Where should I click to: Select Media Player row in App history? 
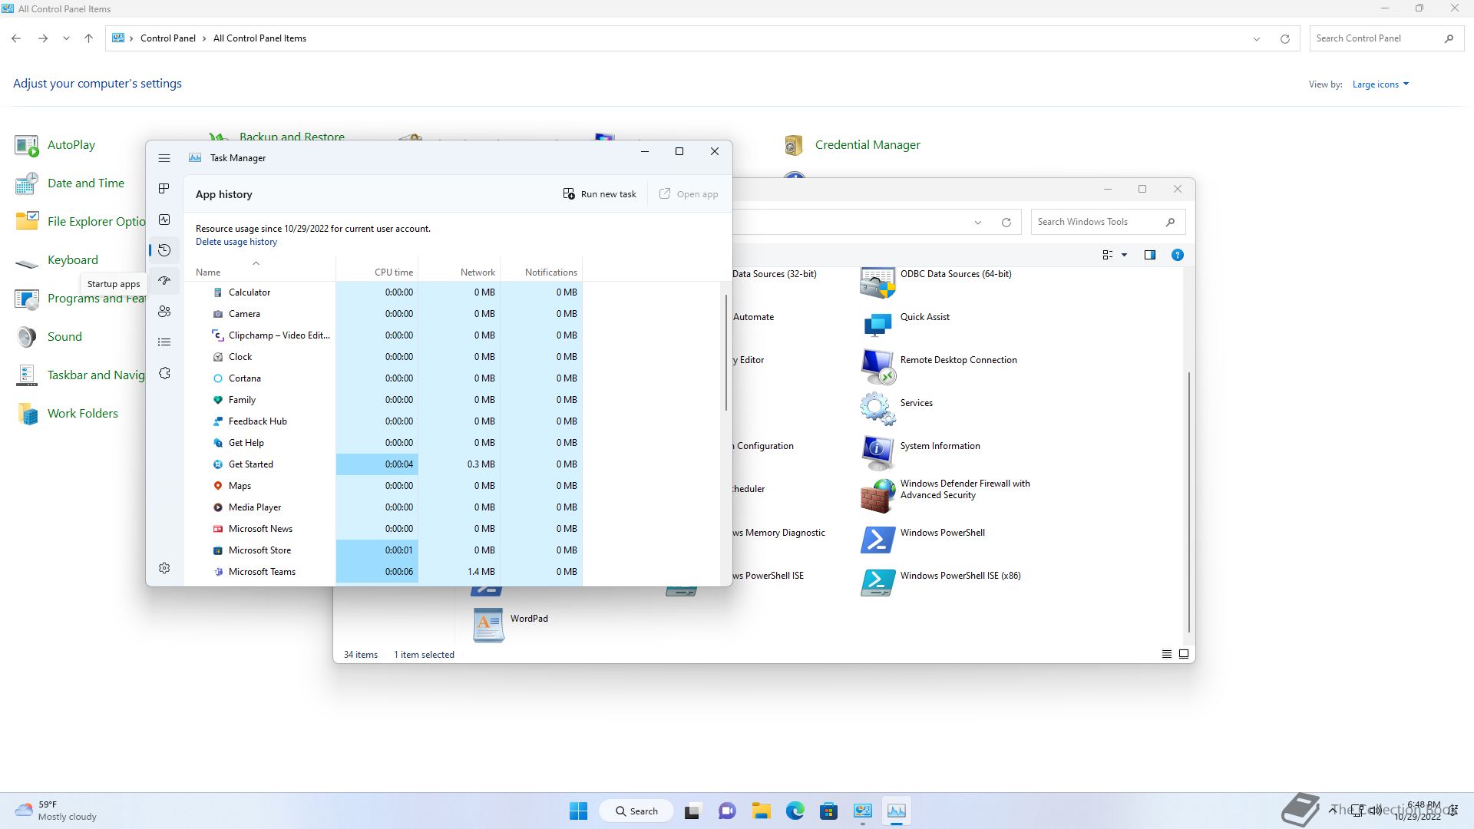tap(382, 507)
